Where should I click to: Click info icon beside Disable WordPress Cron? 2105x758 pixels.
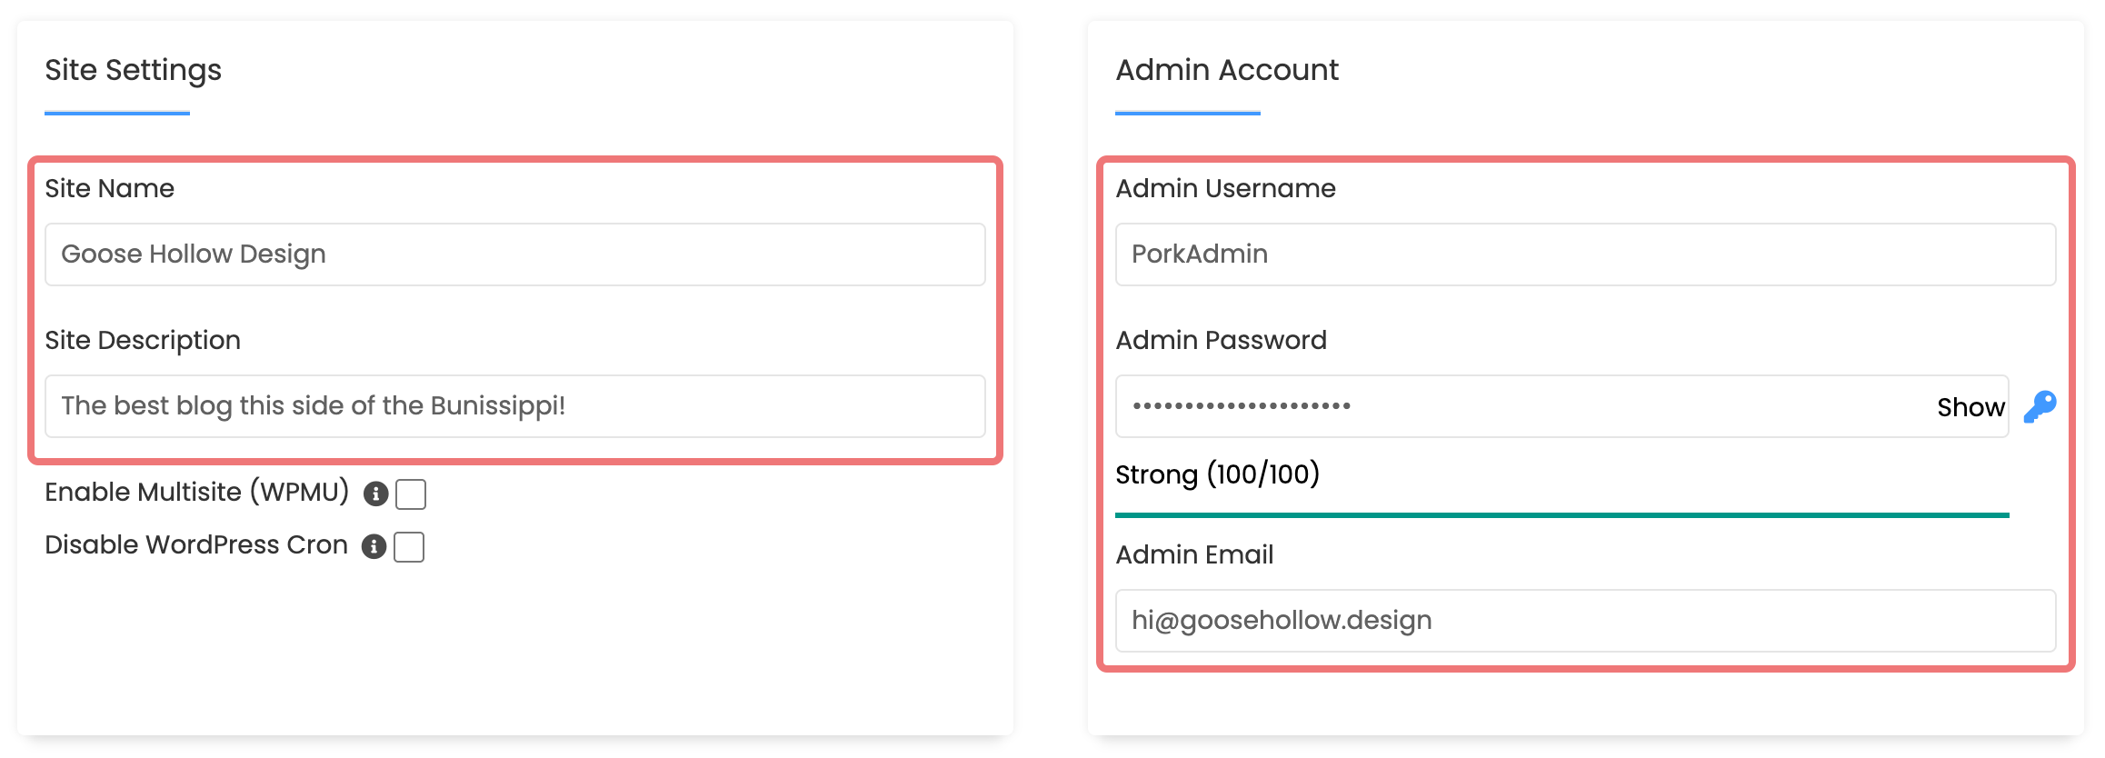(x=374, y=546)
